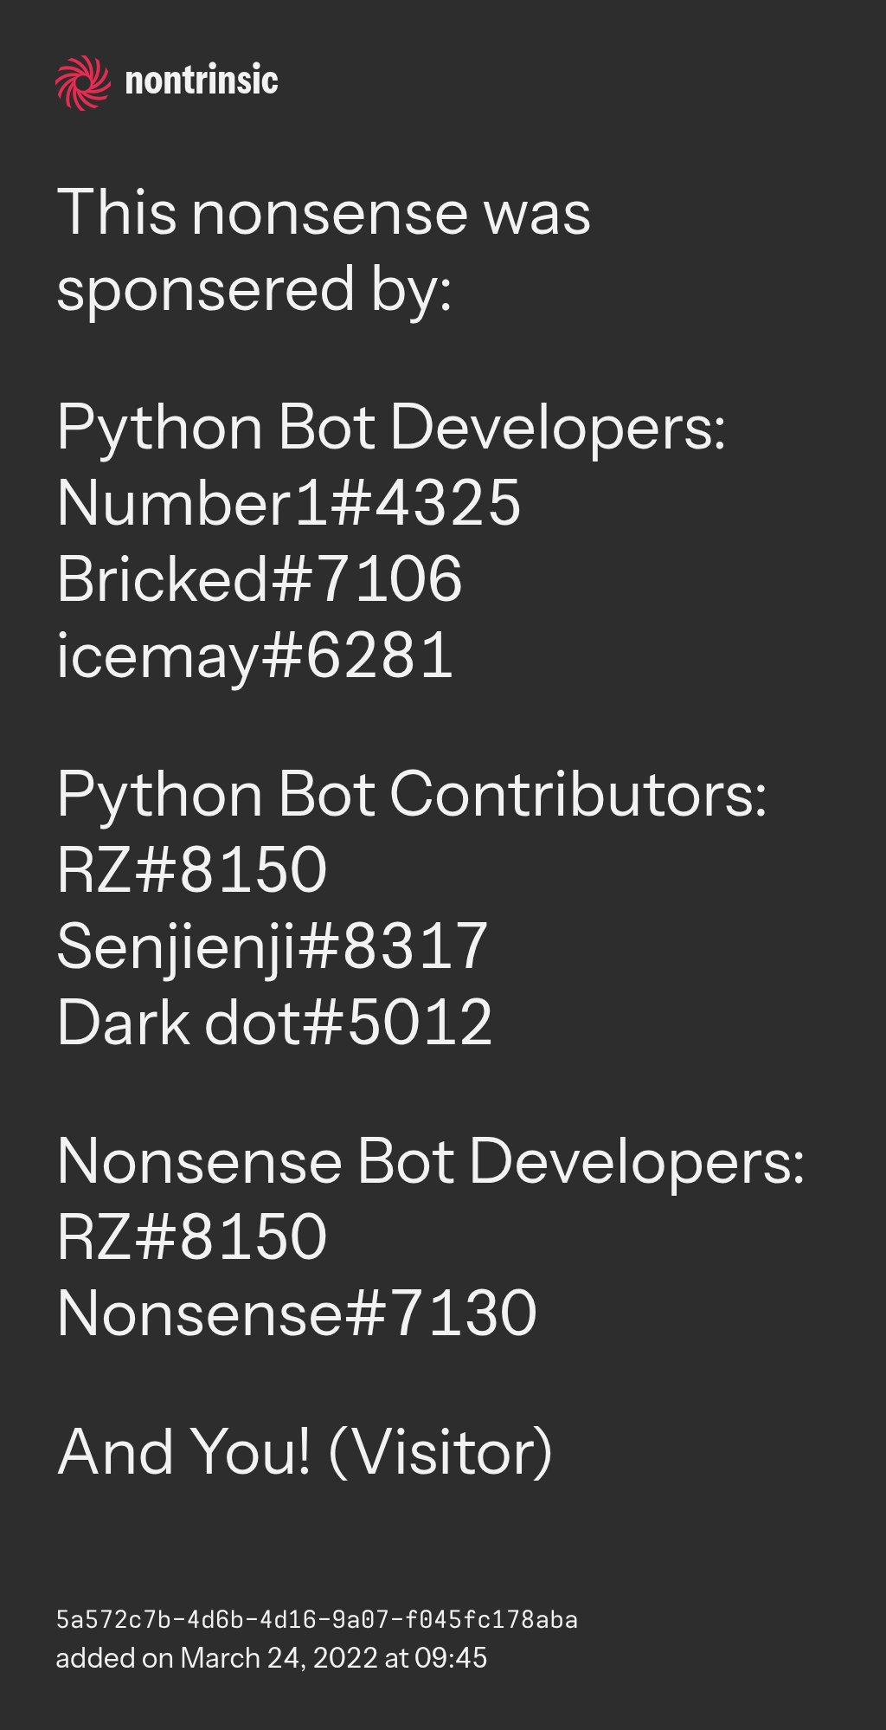Viewport: 886px width, 1730px height.
Task: Click the red nontrinsic swirl logo
Action: pyautogui.click(x=82, y=82)
